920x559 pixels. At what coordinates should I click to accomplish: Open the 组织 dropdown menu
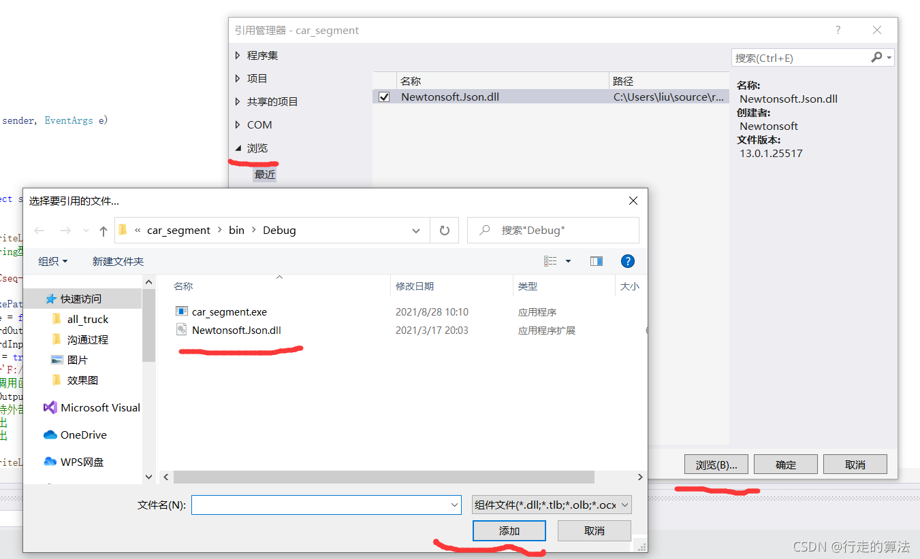[52, 260]
